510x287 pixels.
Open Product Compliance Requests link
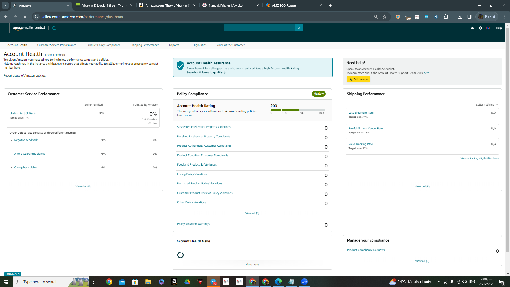(x=366, y=250)
